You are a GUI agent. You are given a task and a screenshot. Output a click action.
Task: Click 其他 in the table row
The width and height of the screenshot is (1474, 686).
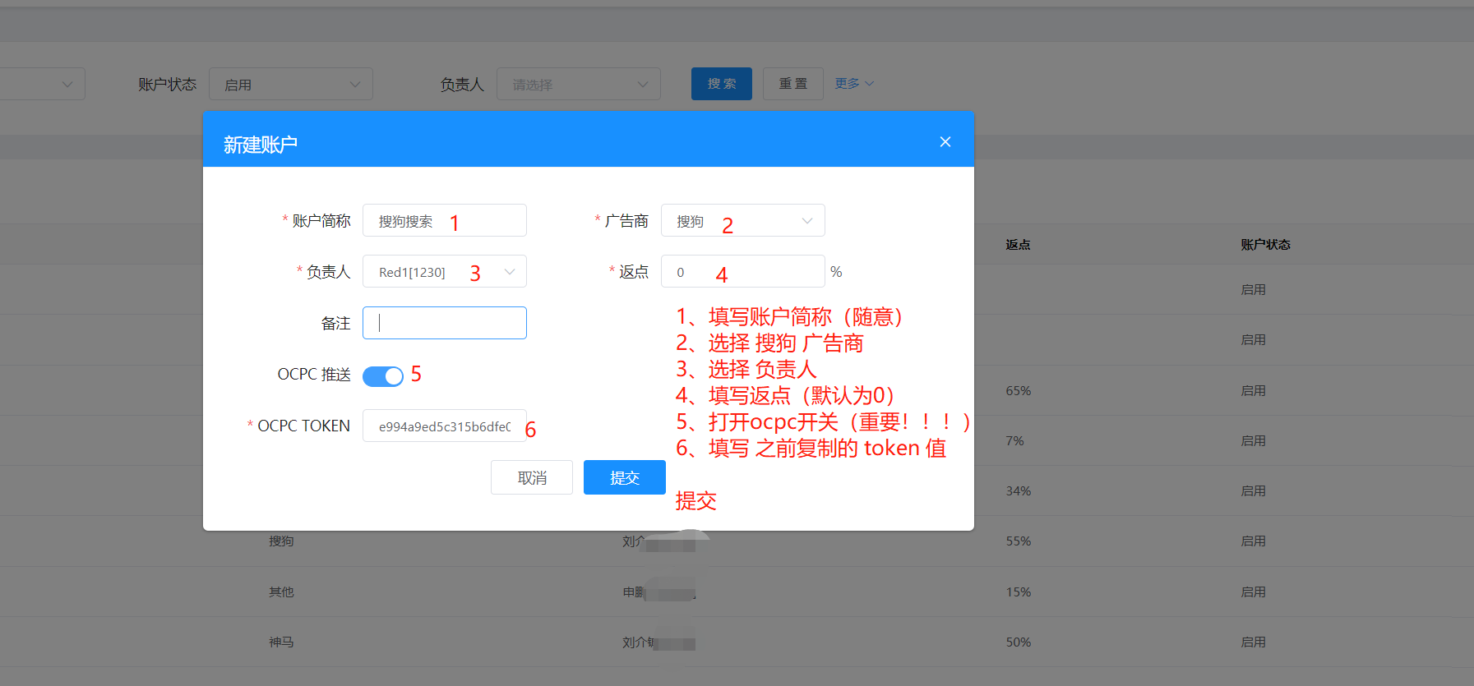point(281,592)
